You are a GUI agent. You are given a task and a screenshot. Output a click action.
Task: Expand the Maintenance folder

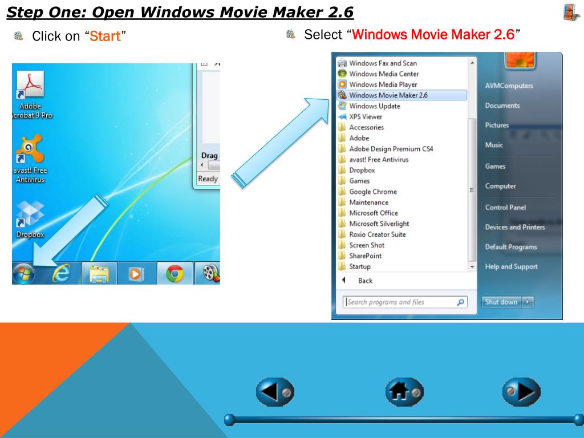(x=401, y=202)
